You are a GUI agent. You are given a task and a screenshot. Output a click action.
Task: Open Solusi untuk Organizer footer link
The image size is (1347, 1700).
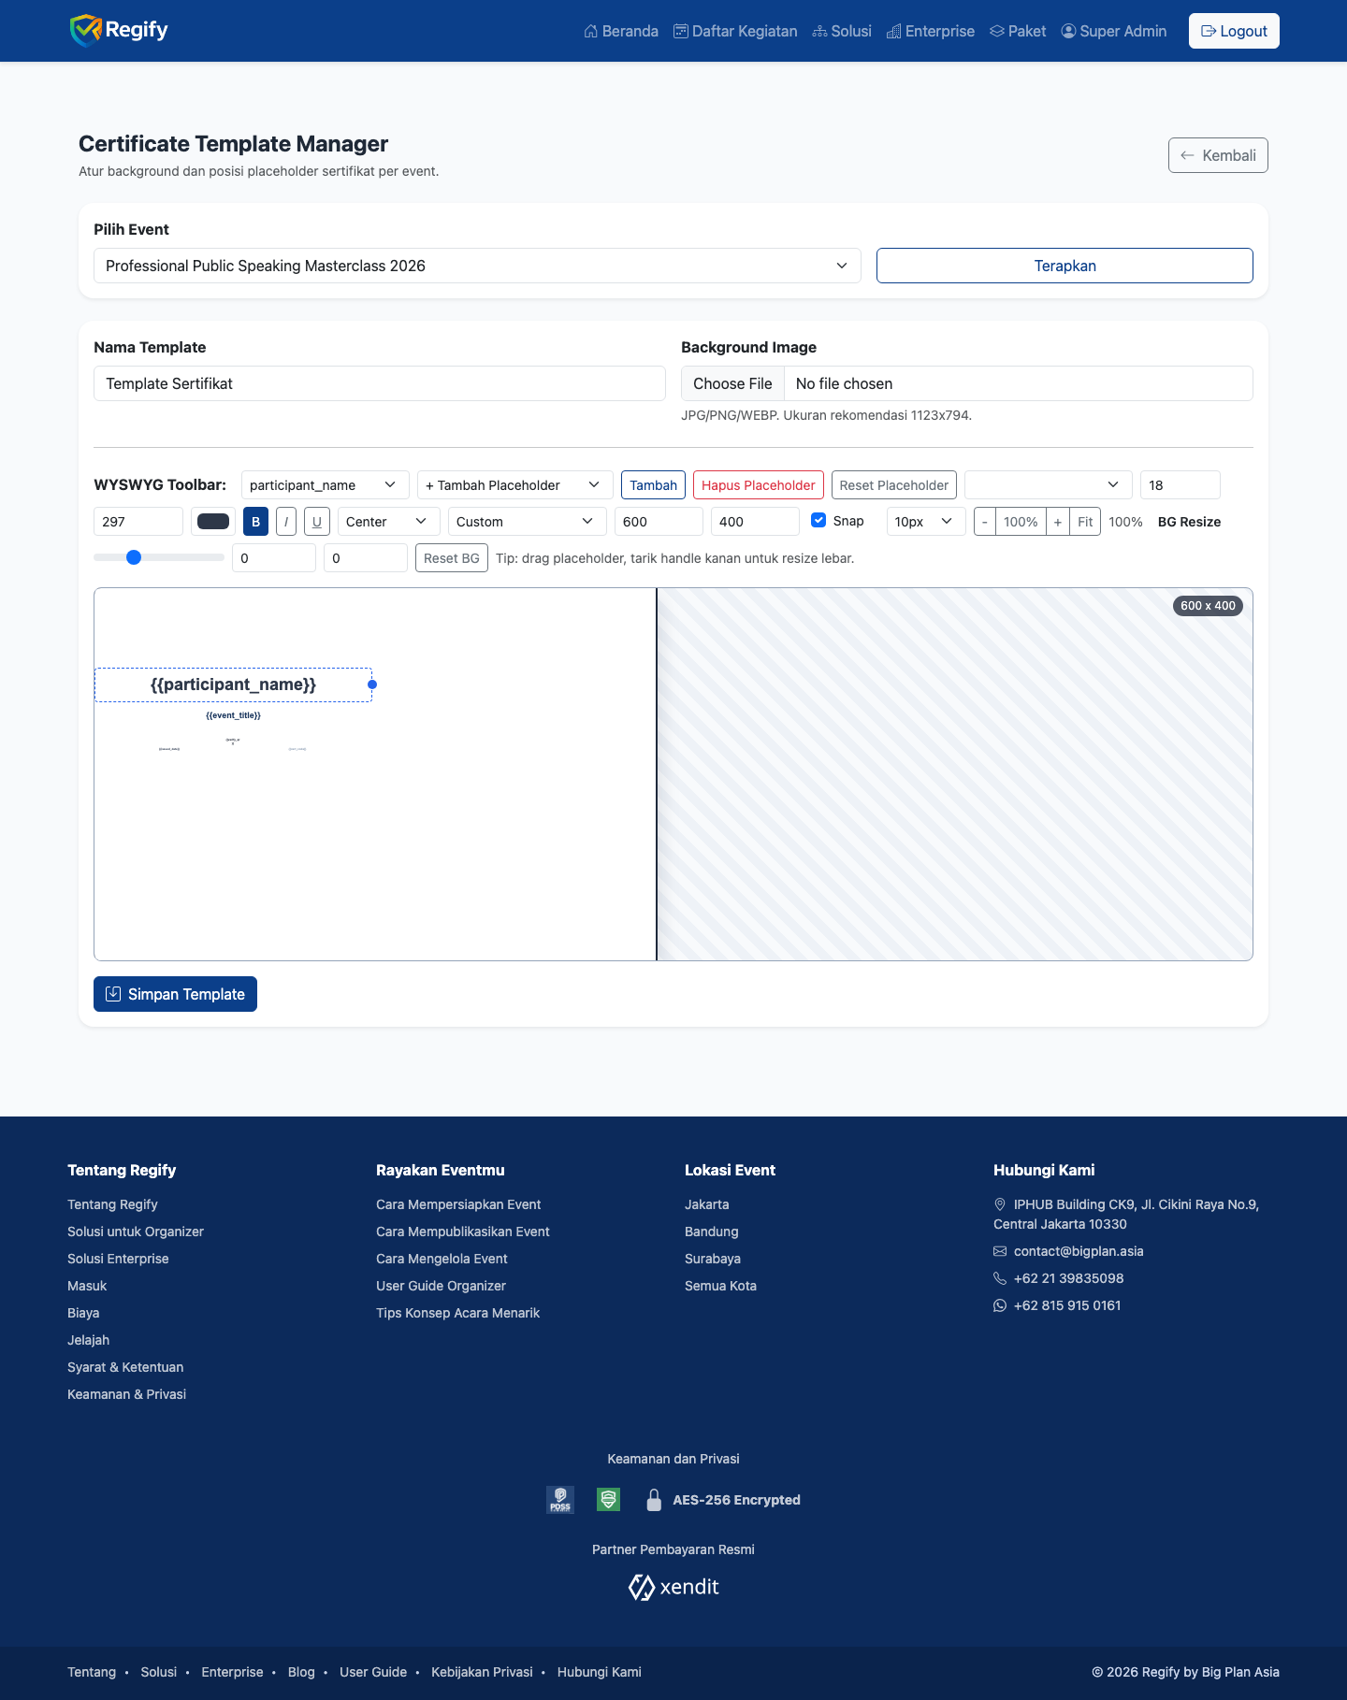pos(136,1232)
